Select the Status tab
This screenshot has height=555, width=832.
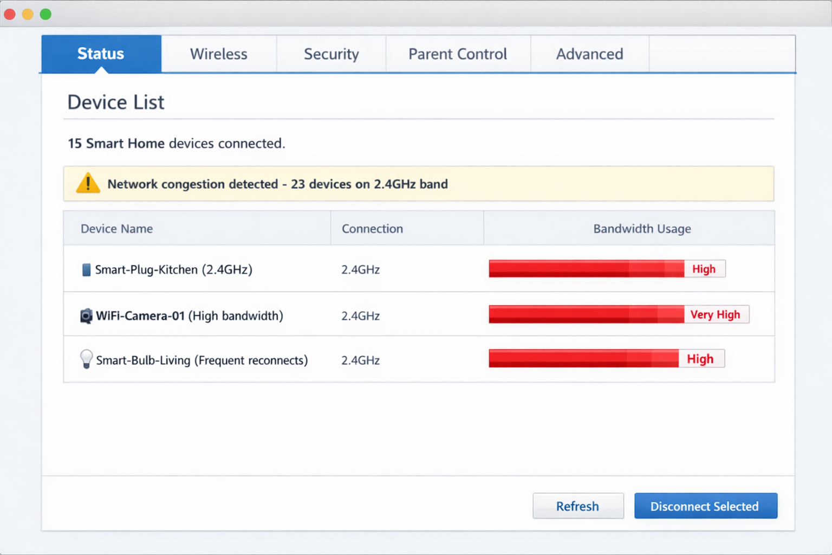pos(101,54)
